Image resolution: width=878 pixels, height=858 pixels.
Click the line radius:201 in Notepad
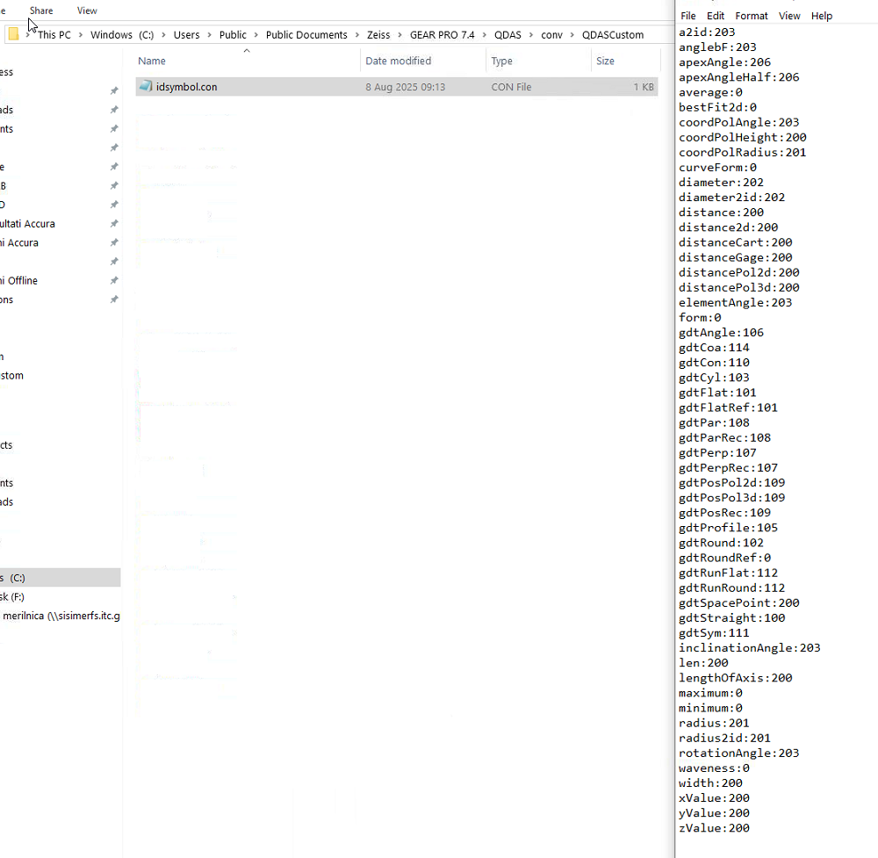714,723
